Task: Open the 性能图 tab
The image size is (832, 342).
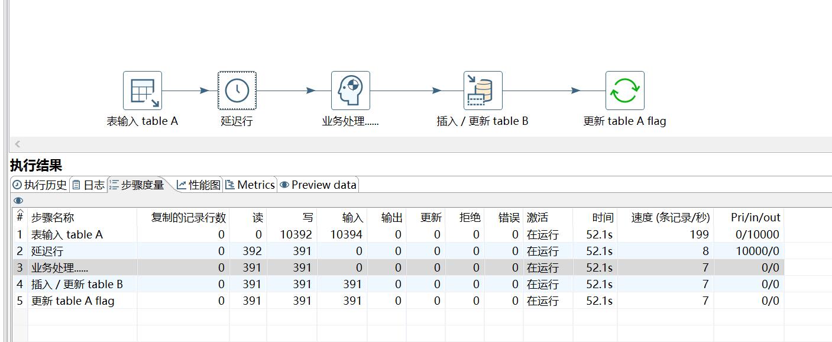Action: pyautogui.click(x=199, y=185)
